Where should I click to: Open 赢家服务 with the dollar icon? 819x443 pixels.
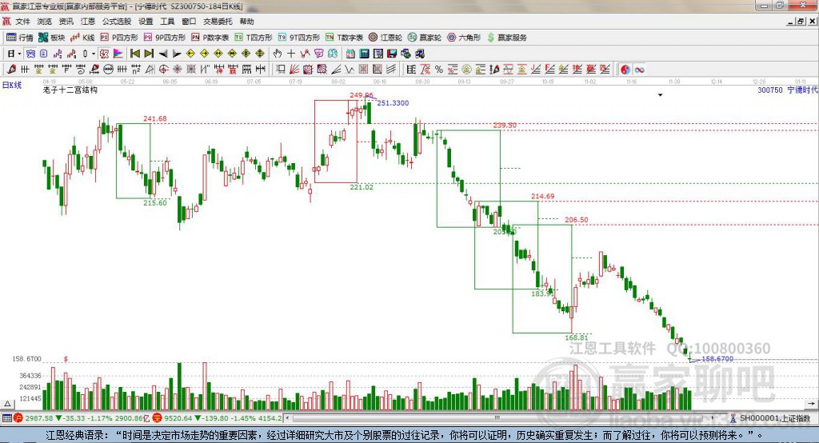tap(507, 38)
